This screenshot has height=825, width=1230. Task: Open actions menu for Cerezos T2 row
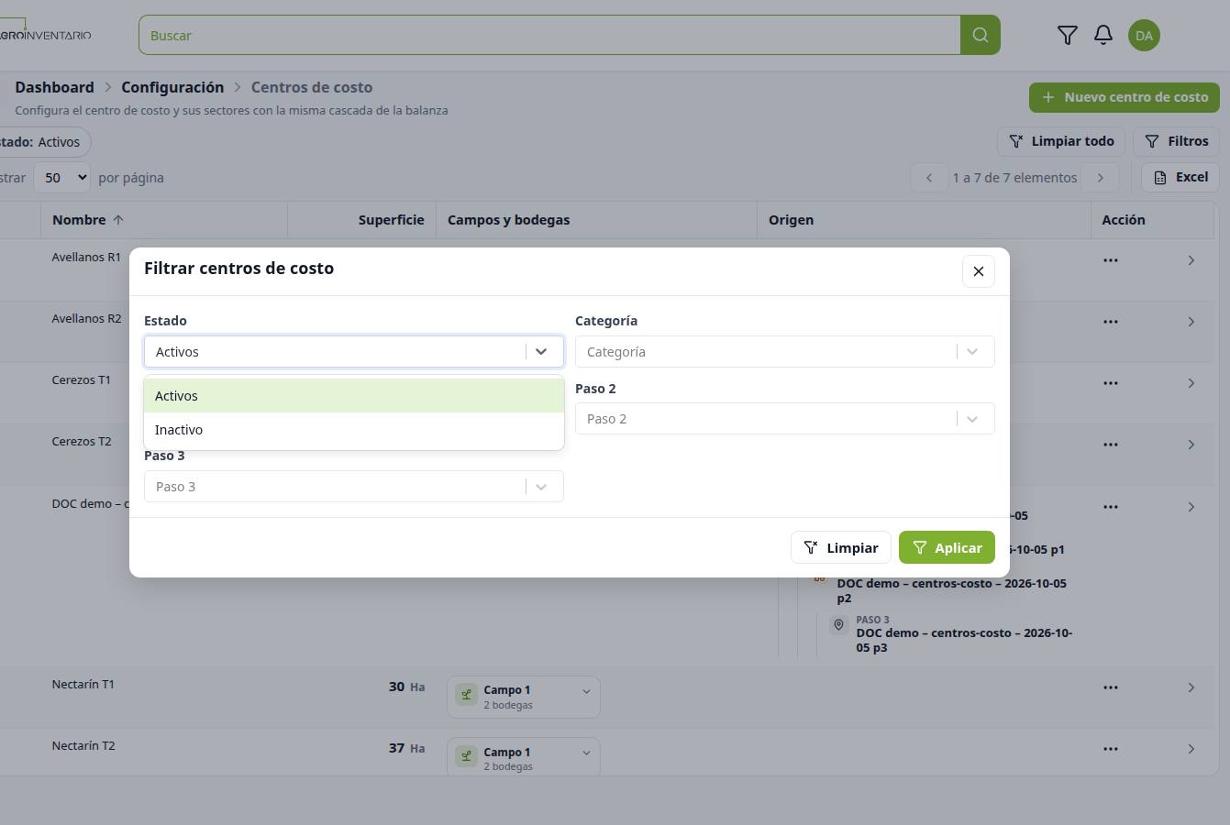(1111, 445)
